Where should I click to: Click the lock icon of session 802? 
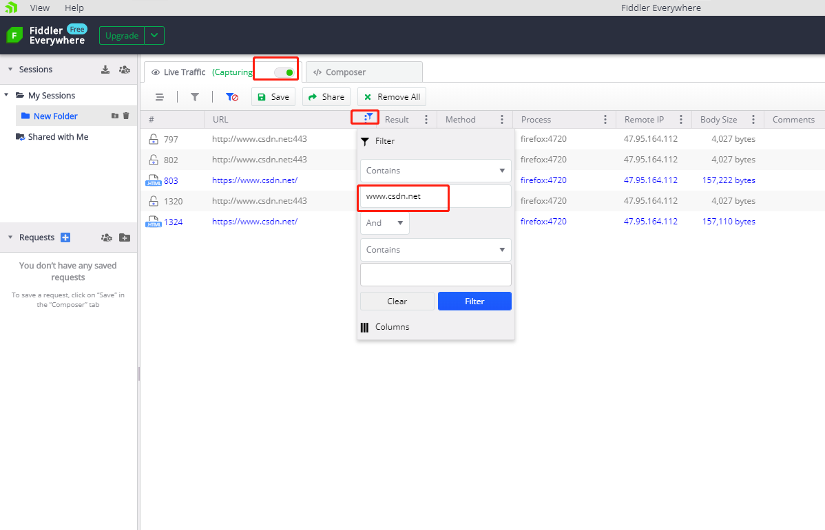coord(153,159)
